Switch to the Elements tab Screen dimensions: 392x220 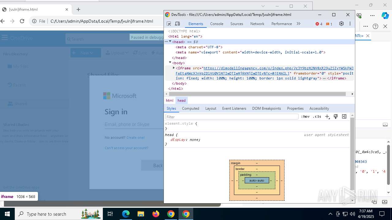196,24
